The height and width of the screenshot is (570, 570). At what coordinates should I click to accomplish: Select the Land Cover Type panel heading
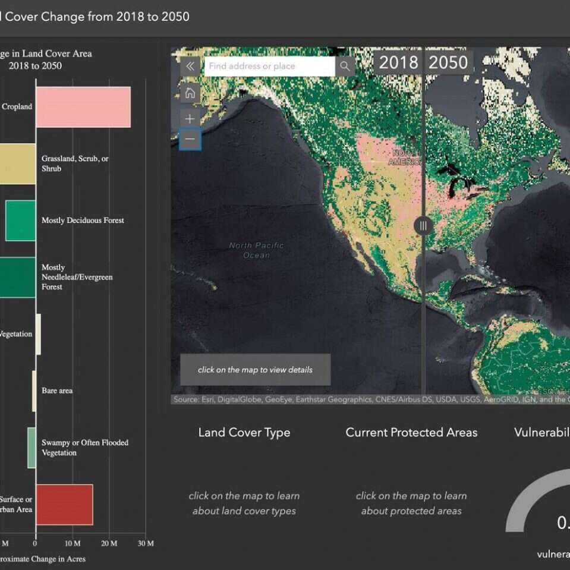click(x=244, y=433)
